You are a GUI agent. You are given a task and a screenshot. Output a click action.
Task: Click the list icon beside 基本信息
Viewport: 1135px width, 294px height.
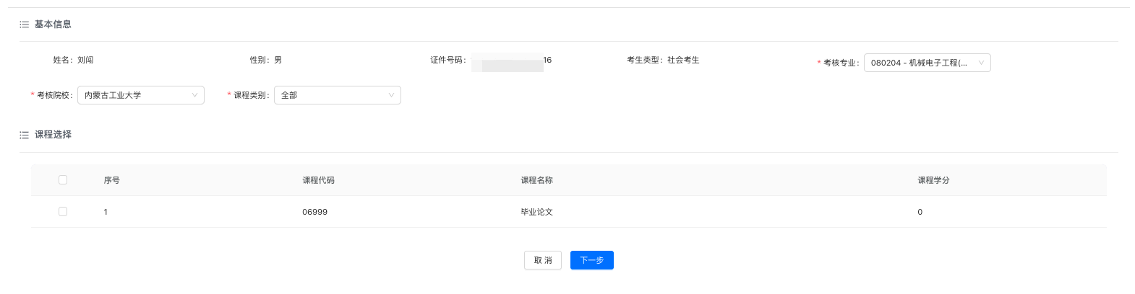click(x=24, y=24)
